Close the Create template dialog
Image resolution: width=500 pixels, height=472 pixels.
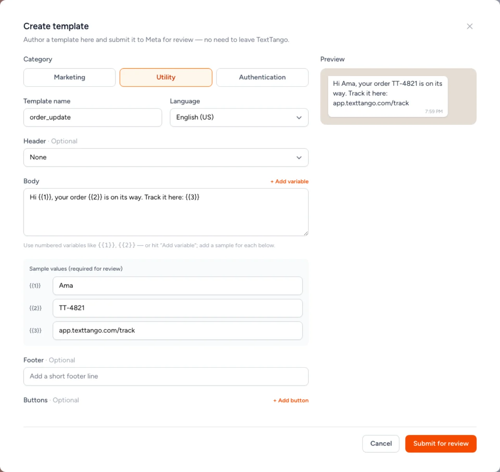[470, 26]
